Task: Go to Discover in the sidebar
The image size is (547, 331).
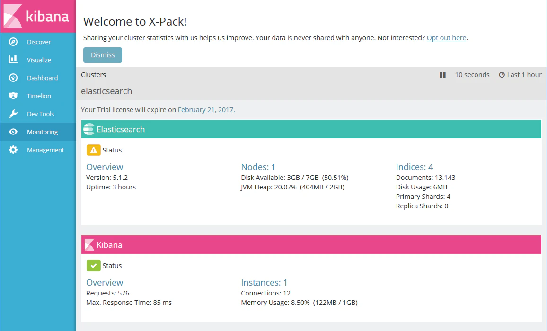Action: click(39, 42)
